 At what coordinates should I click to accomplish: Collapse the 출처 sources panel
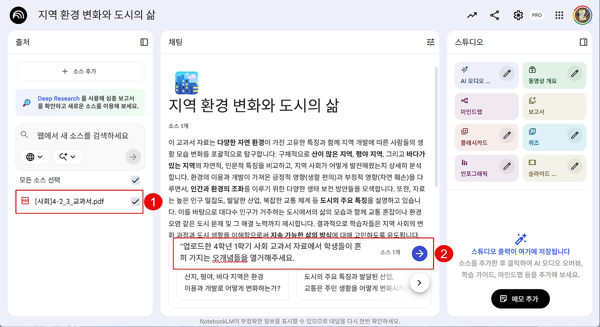[x=144, y=42]
